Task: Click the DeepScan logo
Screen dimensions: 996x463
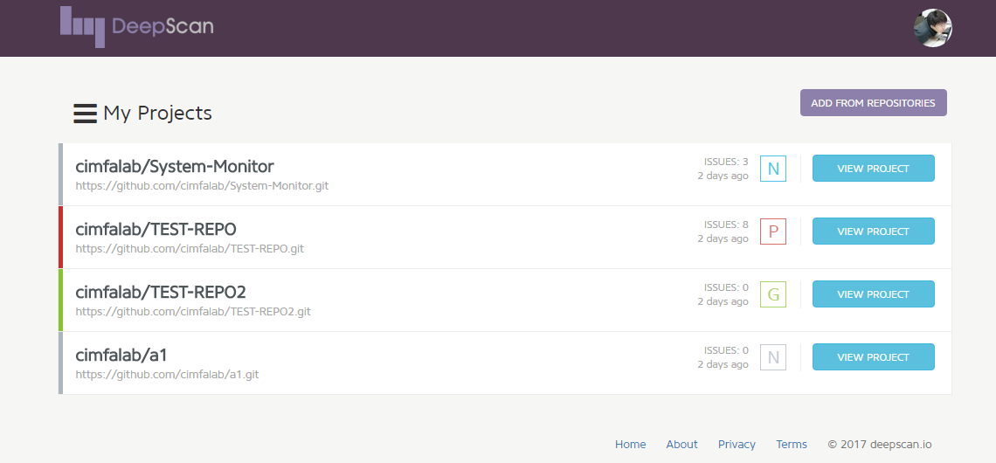Action: 136,27
